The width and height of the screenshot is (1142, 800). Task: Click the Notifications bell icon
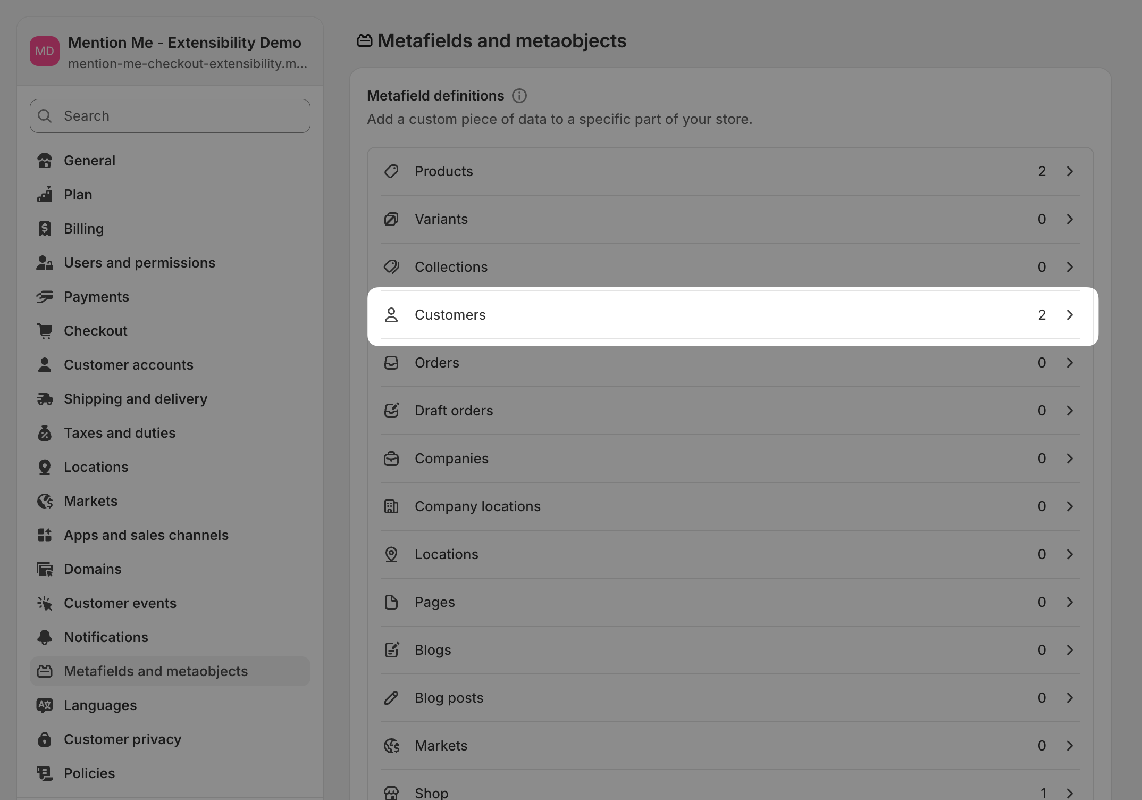point(45,637)
